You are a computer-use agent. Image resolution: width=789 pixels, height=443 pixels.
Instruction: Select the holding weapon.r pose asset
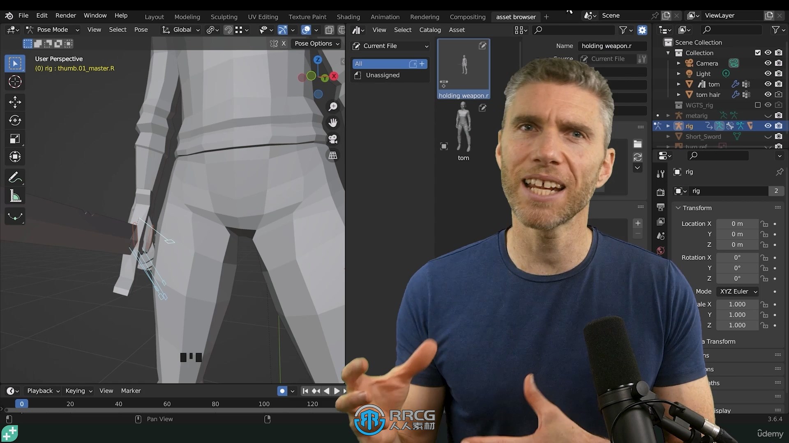point(464,69)
